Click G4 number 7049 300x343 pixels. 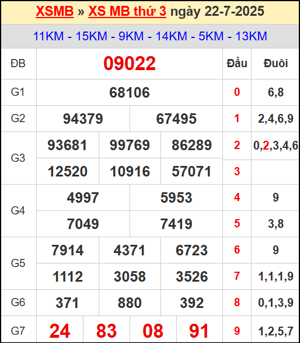tap(83, 224)
